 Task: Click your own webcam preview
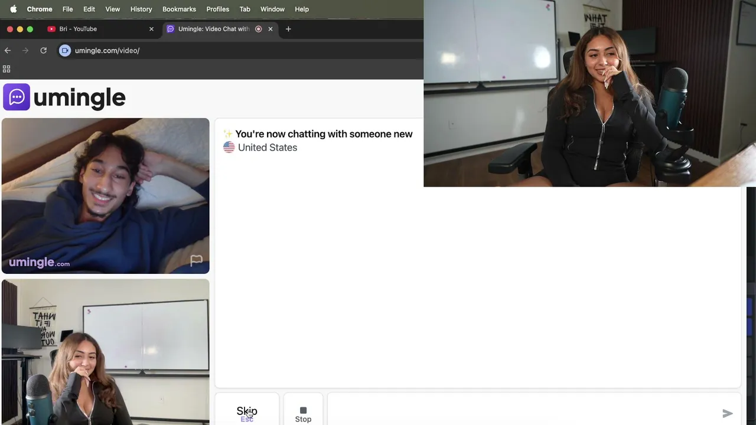tap(105, 352)
